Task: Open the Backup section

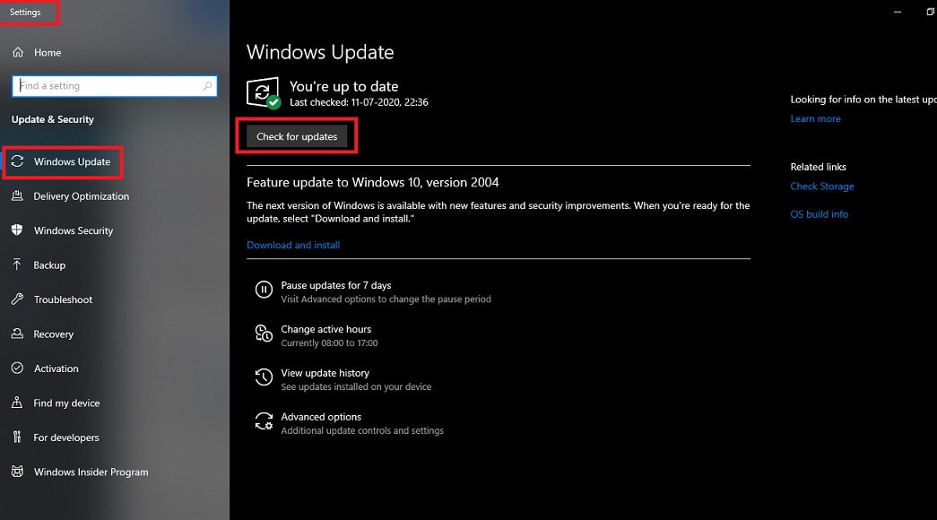Action: click(49, 264)
